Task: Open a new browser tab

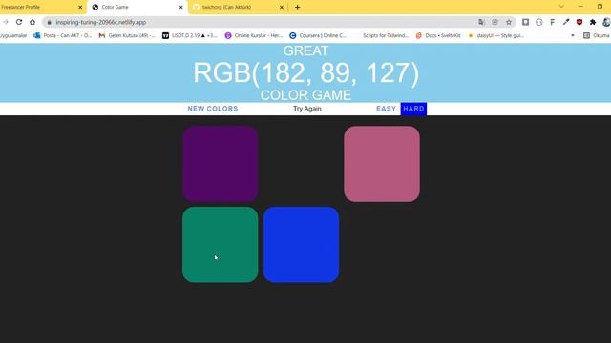Action: coord(297,7)
